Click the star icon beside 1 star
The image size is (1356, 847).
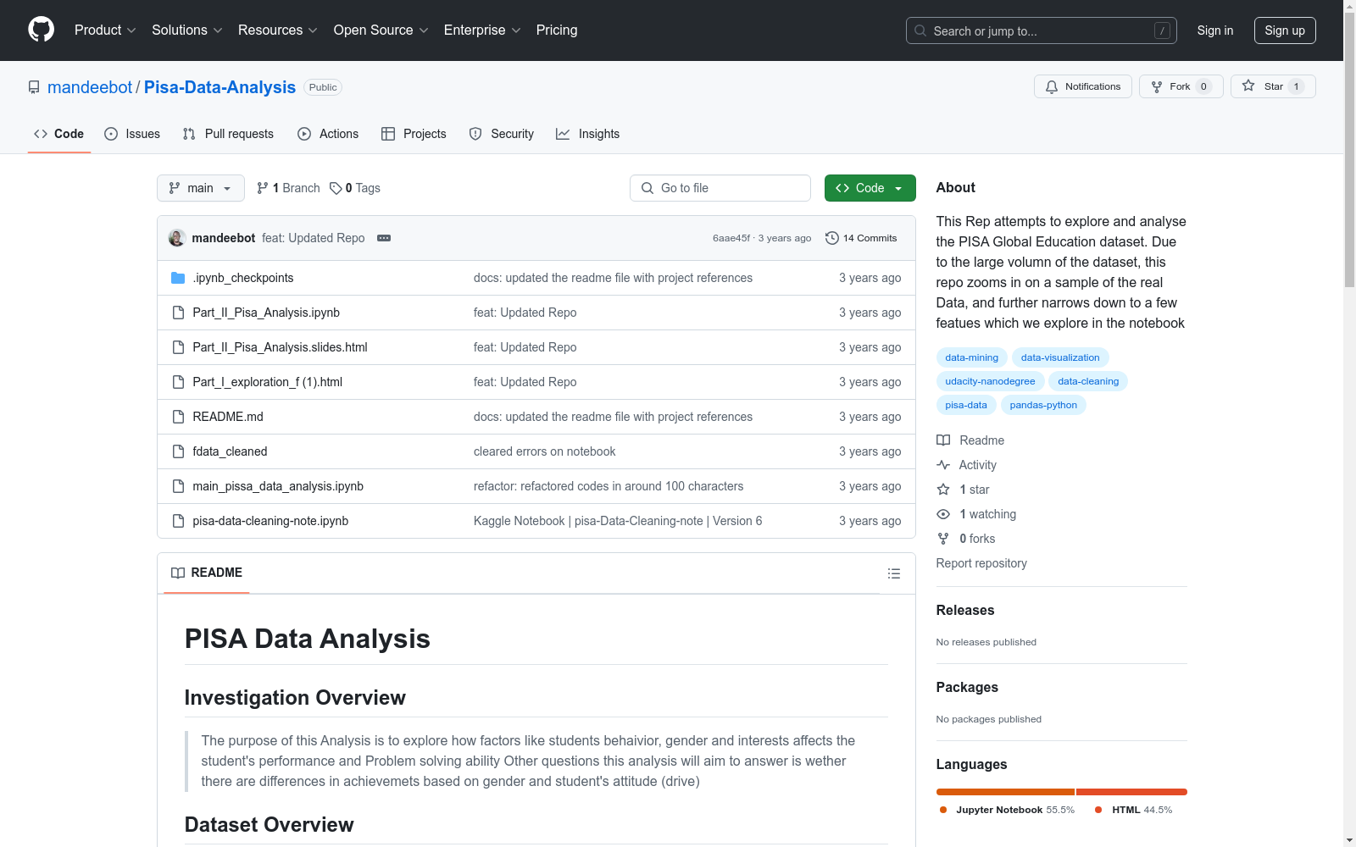point(943,490)
